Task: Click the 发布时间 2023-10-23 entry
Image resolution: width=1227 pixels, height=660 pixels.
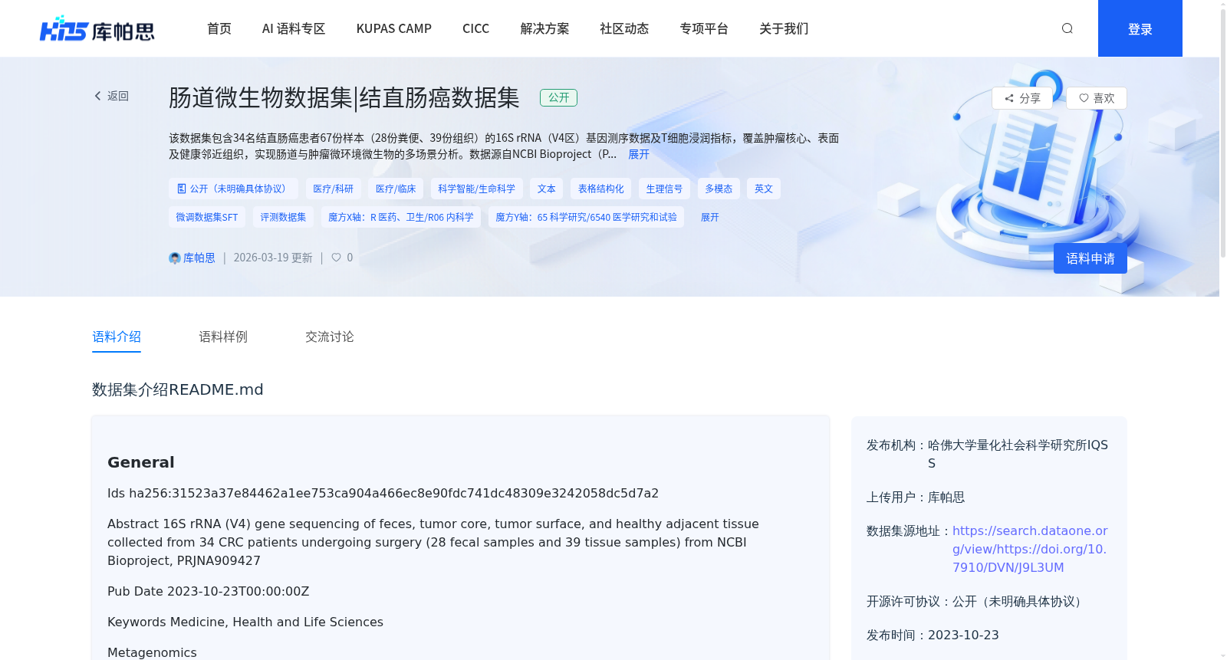Action: [933, 635]
